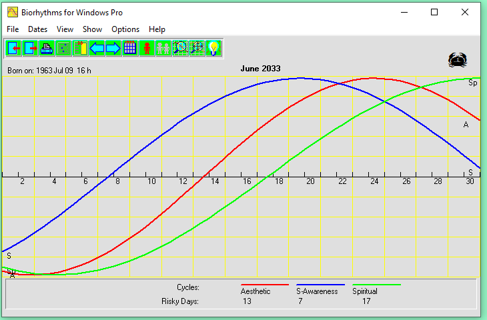Click the magnifier with crosshair arrows icon
The image size is (487, 320).
tap(197, 48)
